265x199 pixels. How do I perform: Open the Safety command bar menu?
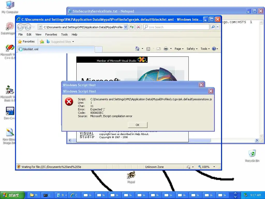tap(192, 49)
